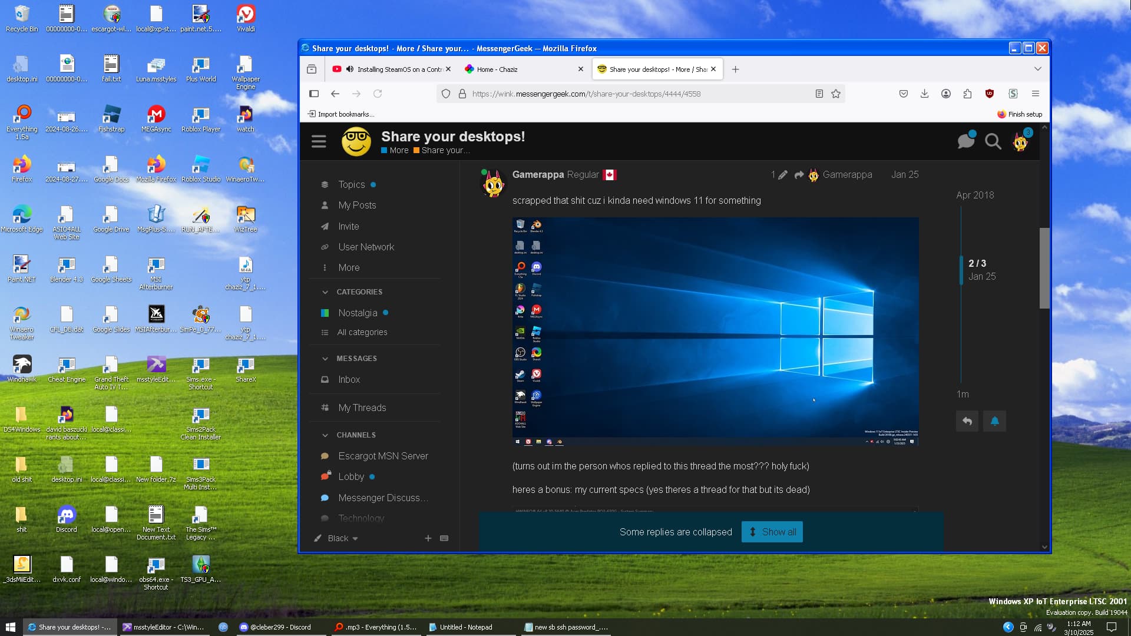1131x636 pixels.
Task: Open the uBlock Origin shield icon
Action: [990, 94]
